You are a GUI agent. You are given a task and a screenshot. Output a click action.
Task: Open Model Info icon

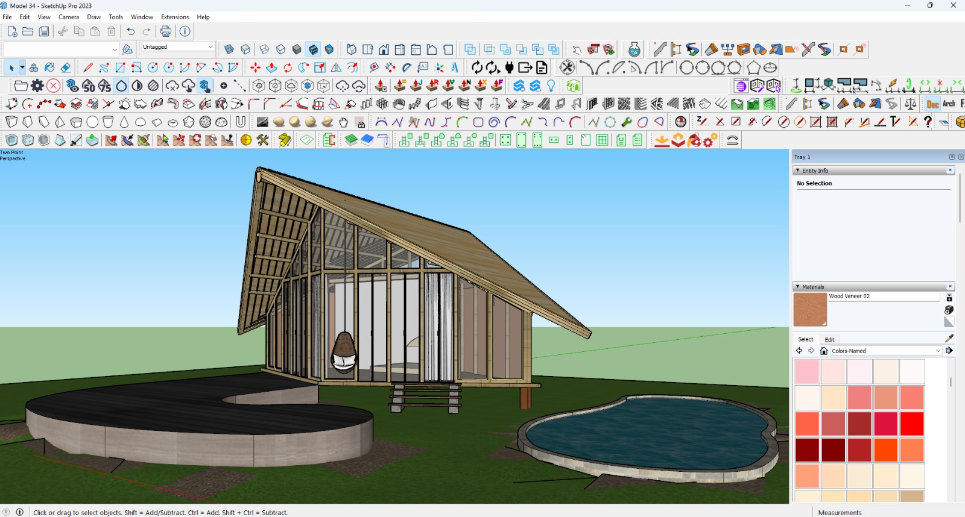click(x=185, y=31)
